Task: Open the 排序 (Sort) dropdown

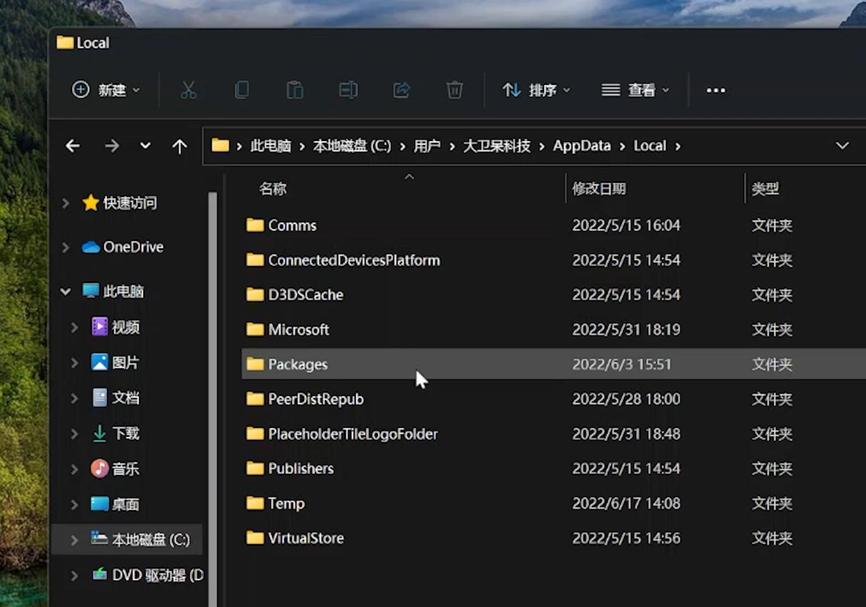Action: [x=536, y=90]
